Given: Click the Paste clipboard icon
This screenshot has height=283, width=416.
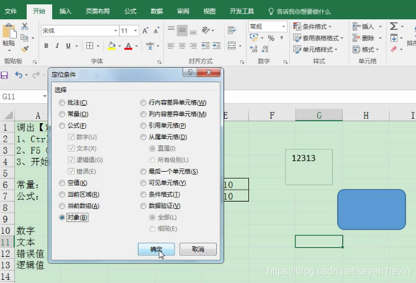Looking at the screenshot, I should pyautogui.click(x=9, y=31).
